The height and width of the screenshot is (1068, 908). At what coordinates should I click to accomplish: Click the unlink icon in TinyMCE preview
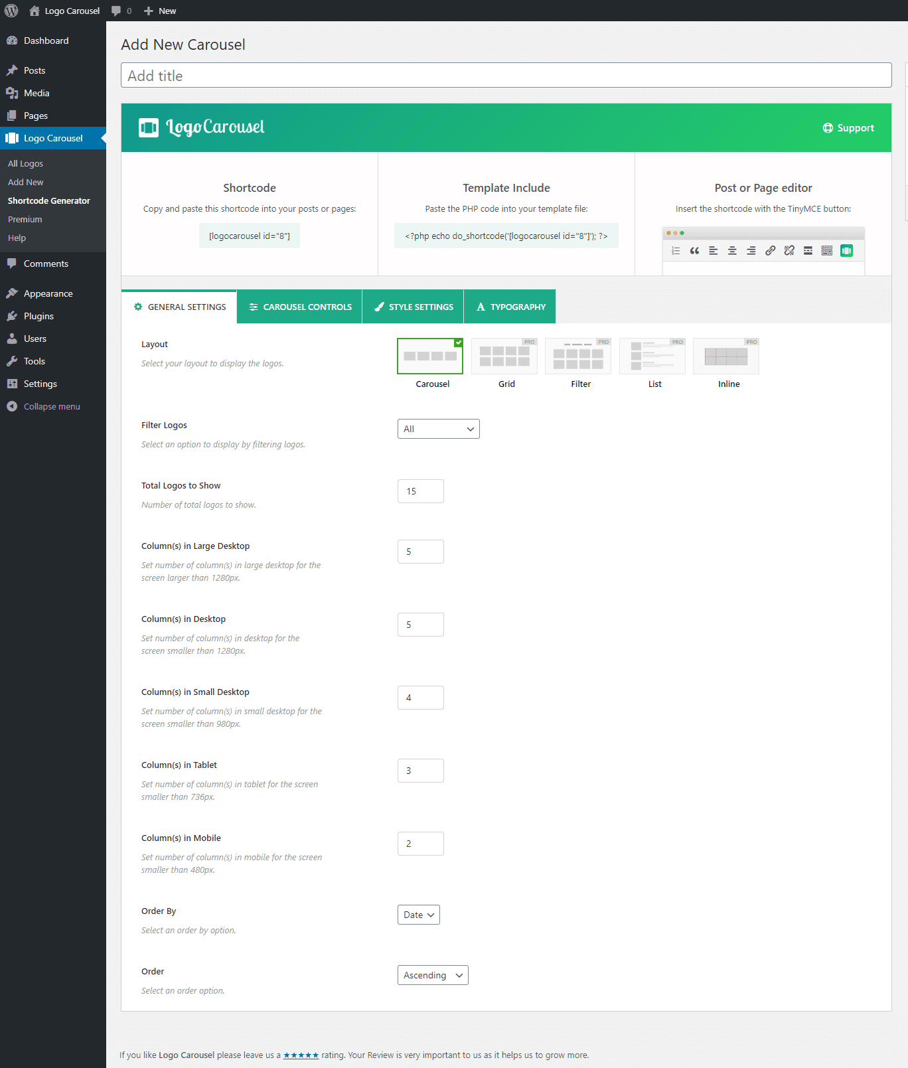(789, 250)
